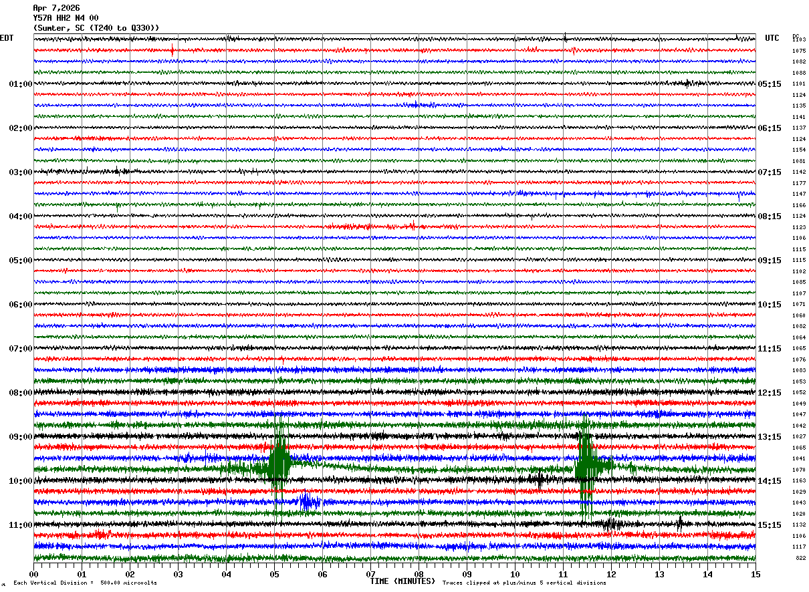Click the DC offset value 1132
Image resolution: width=809 pixels, height=592 pixels.
[799, 525]
